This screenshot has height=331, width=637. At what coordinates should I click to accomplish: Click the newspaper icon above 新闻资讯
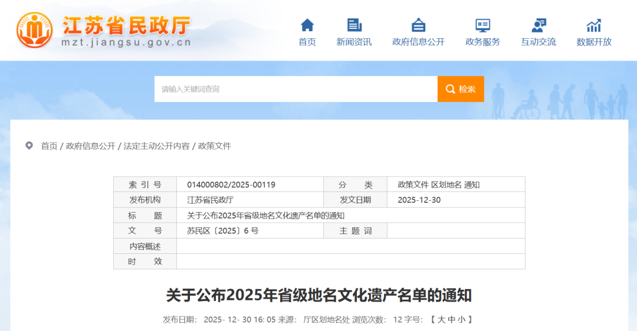[x=354, y=25]
